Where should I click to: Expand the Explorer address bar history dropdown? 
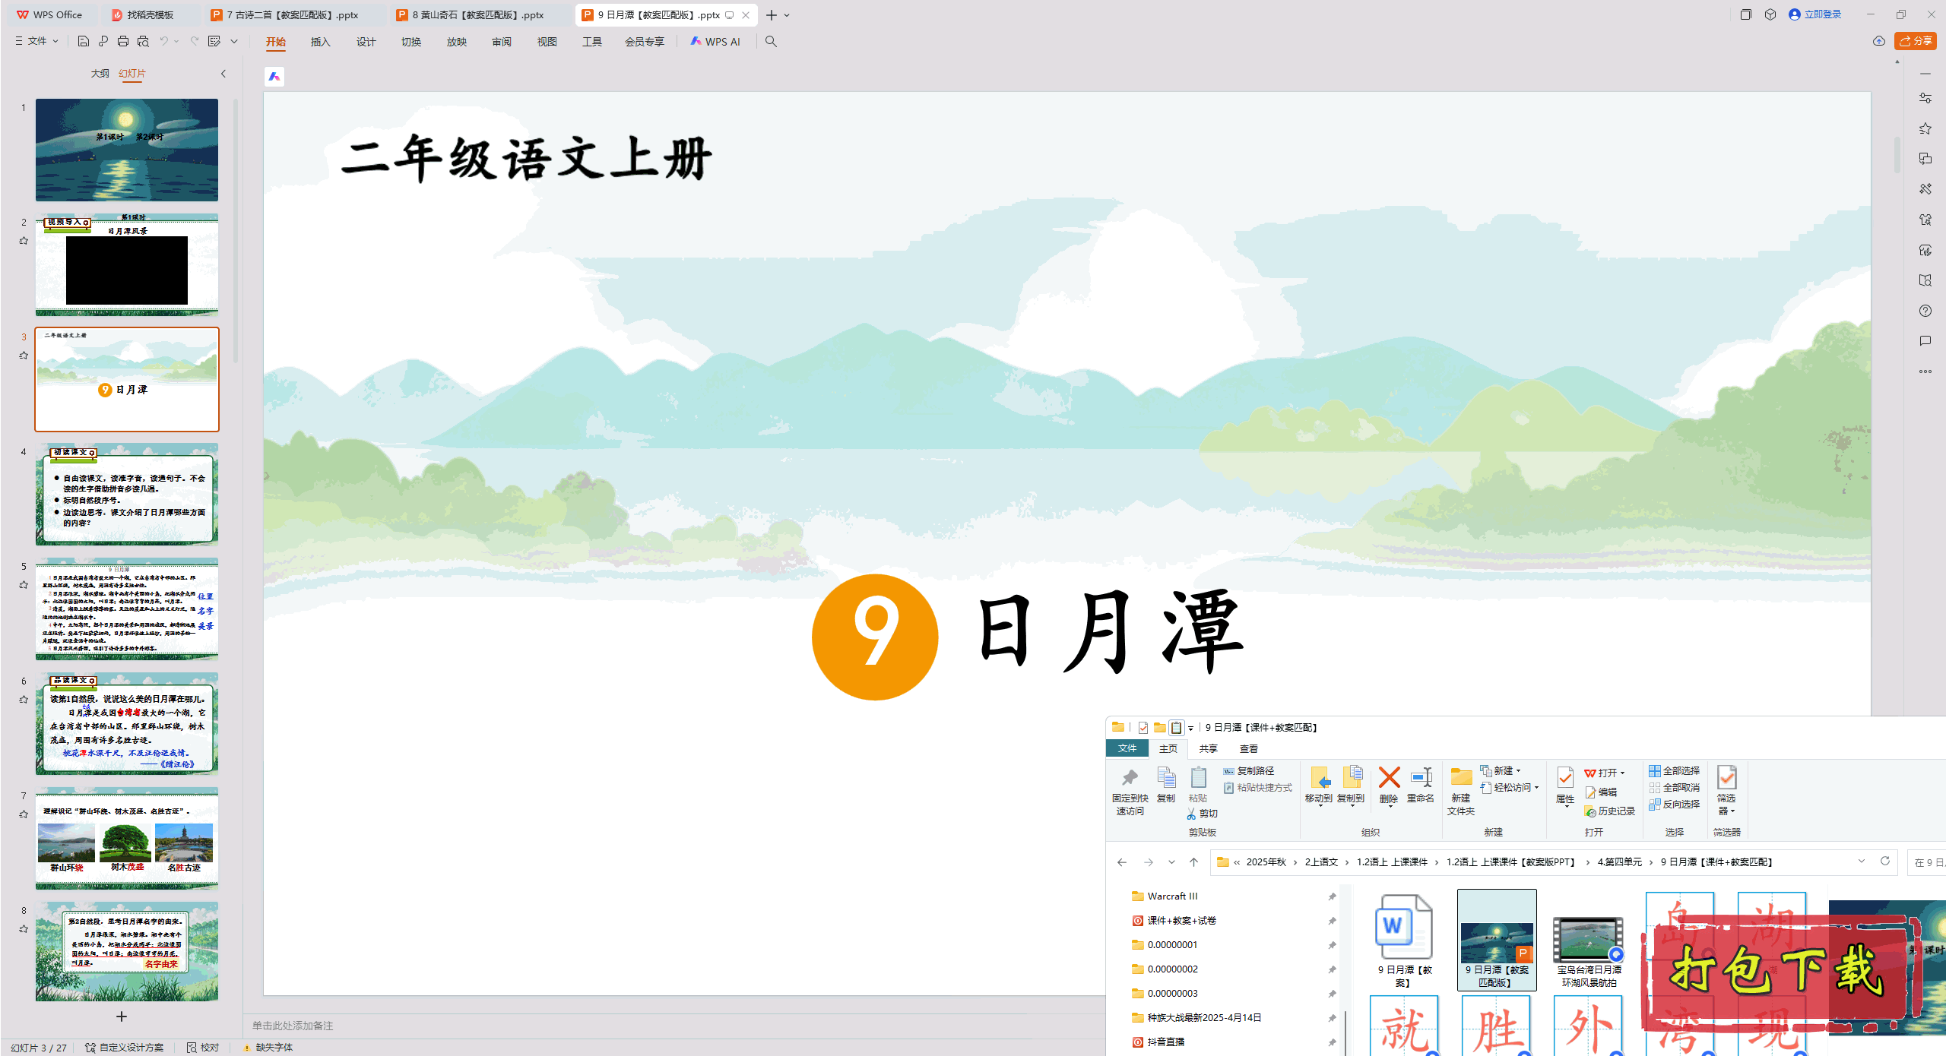[1862, 862]
